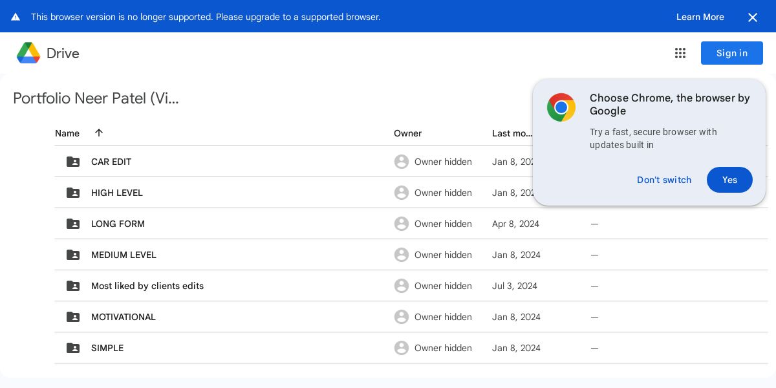Open the MEDIUM LEVEL folder
This screenshot has height=388, width=776.
pyautogui.click(x=124, y=255)
